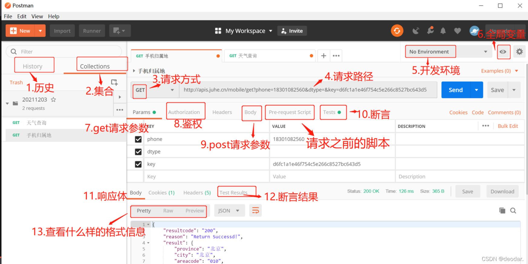Viewport: 528px width, 264px height.
Task: Open the File menu
Action: click(x=8, y=16)
